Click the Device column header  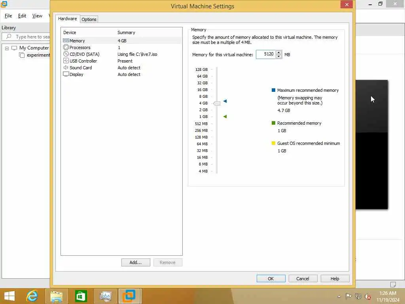(x=70, y=32)
